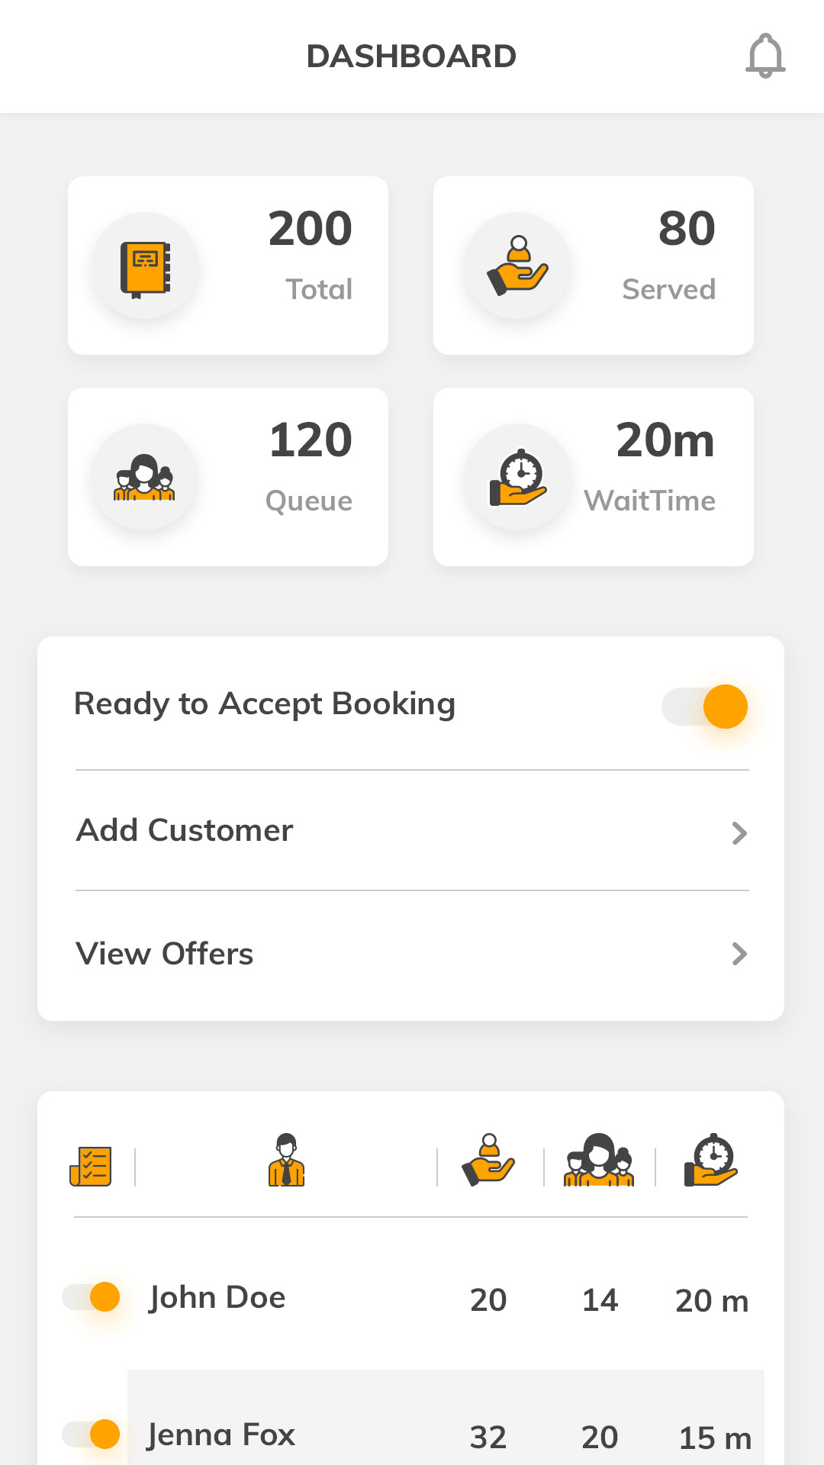The image size is (824, 1465).
Task: Open the 120 Queue stat card
Action: (x=228, y=477)
